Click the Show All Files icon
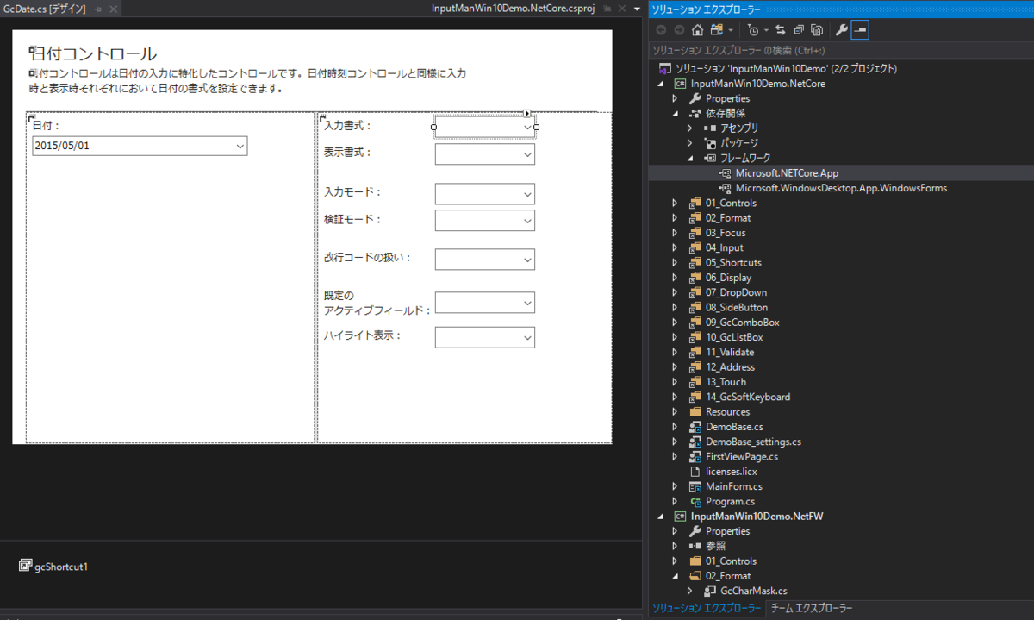The image size is (1034, 620). point(816,30)
